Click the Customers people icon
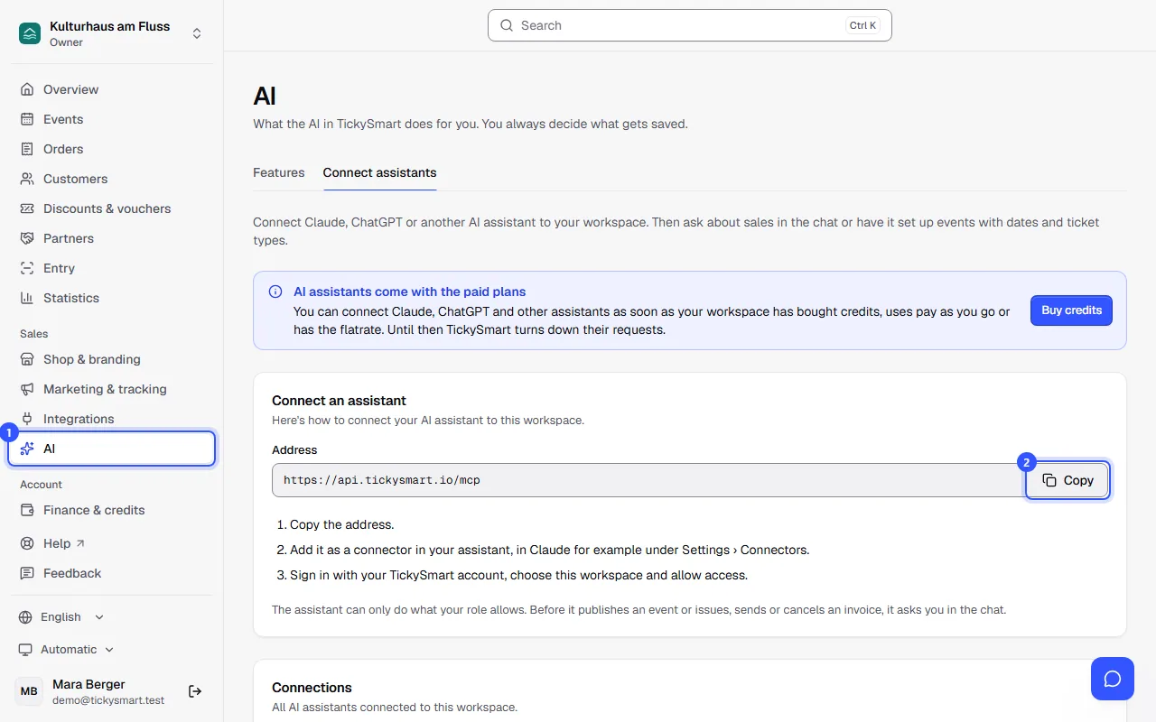Screen dimensions: 1156x722 pyautogui.click(x=27, y=179)
